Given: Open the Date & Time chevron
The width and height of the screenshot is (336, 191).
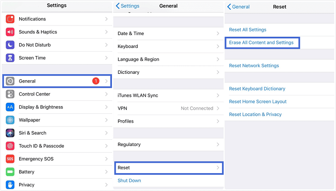Looking at the screenshot, I should click(218, 34).
